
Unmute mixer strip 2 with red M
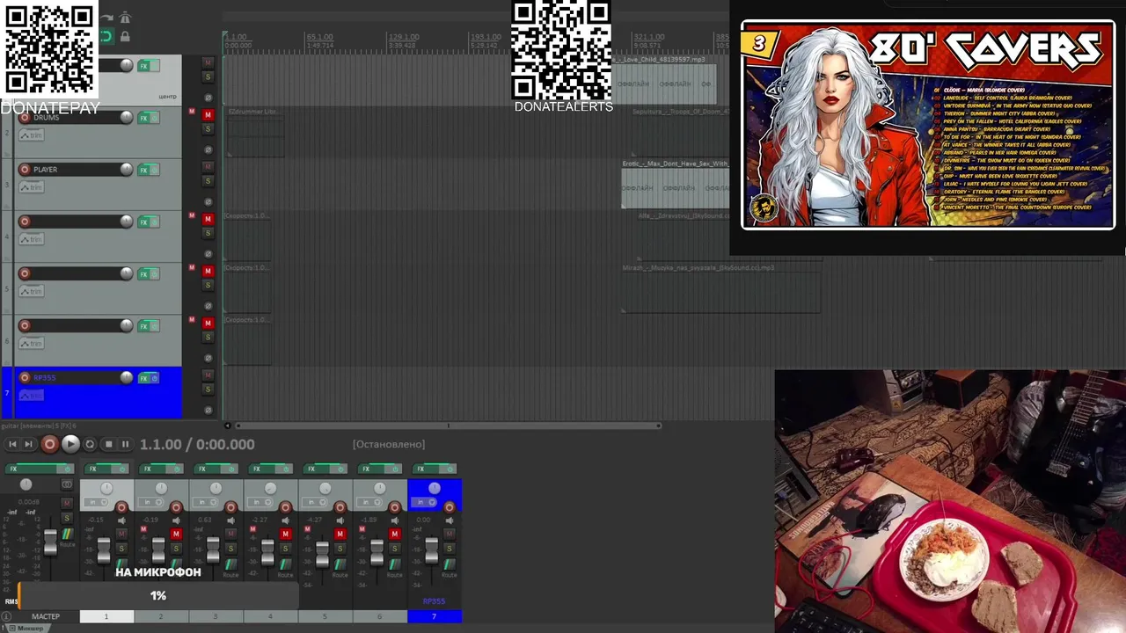tap(176, 534)
